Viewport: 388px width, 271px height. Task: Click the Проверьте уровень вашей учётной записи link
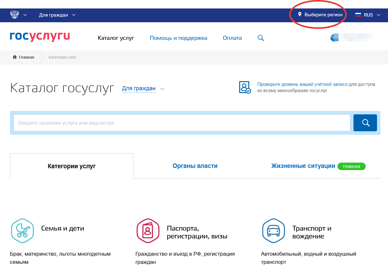pyautogui.click(x=302, y=84)
